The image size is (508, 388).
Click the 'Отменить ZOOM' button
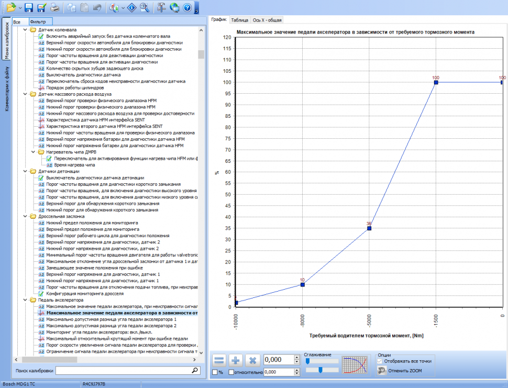coord(404,371)
